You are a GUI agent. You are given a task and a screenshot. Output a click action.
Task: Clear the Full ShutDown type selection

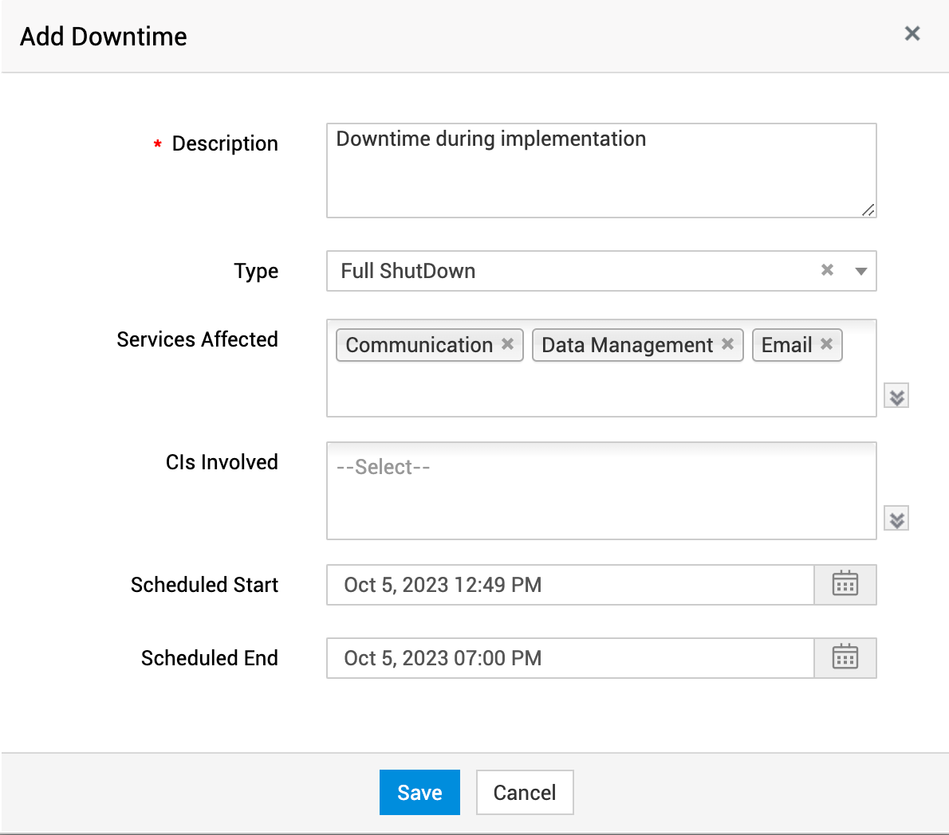[x=826, y=270]
